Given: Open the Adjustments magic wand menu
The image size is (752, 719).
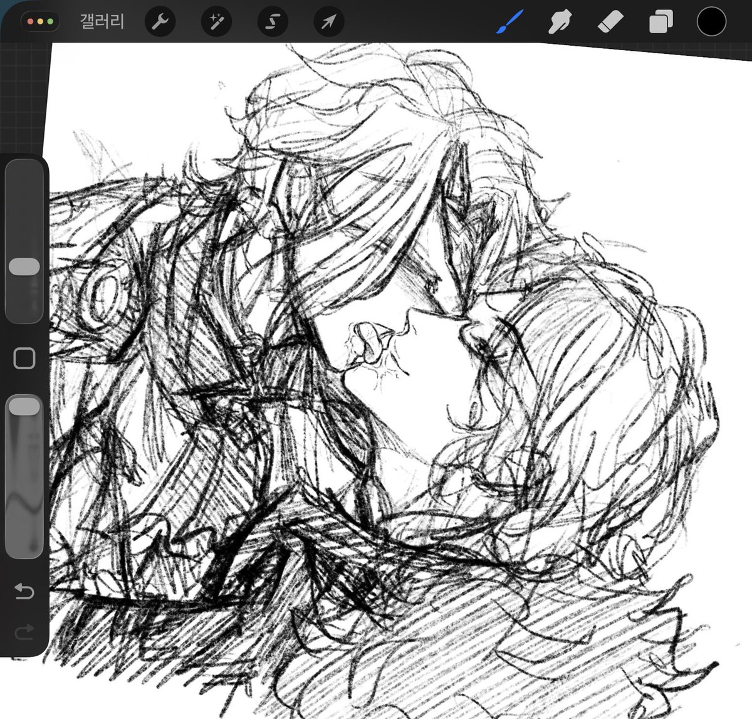Looking at the screenshot, I should [216, 23].
